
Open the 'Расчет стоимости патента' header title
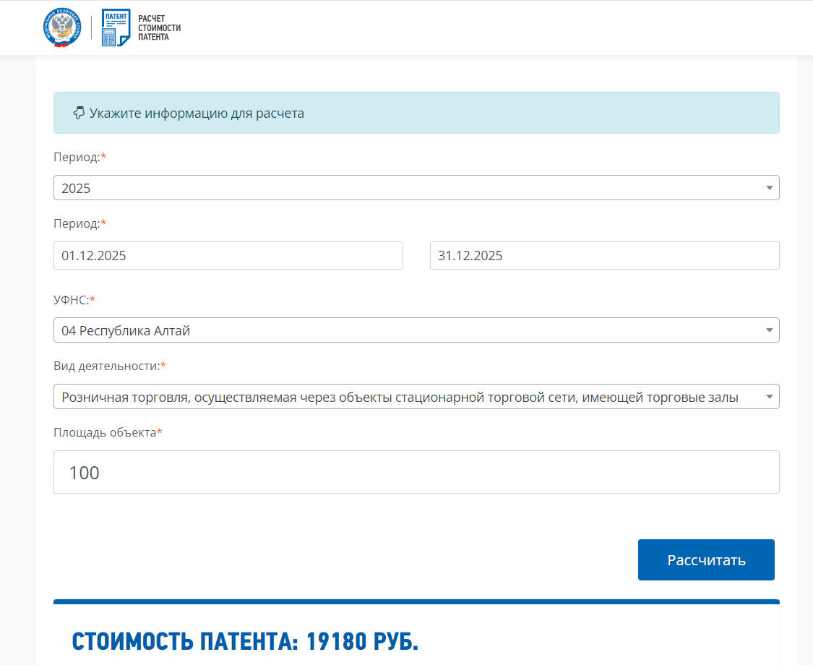point(159,28)
